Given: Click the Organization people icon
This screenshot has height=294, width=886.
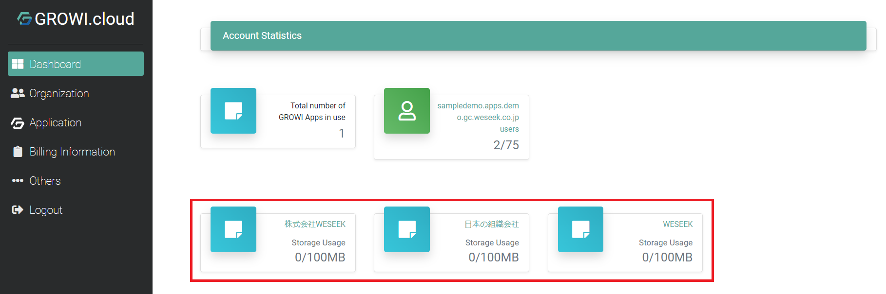Looking at the screenshot, I should 18,93.
